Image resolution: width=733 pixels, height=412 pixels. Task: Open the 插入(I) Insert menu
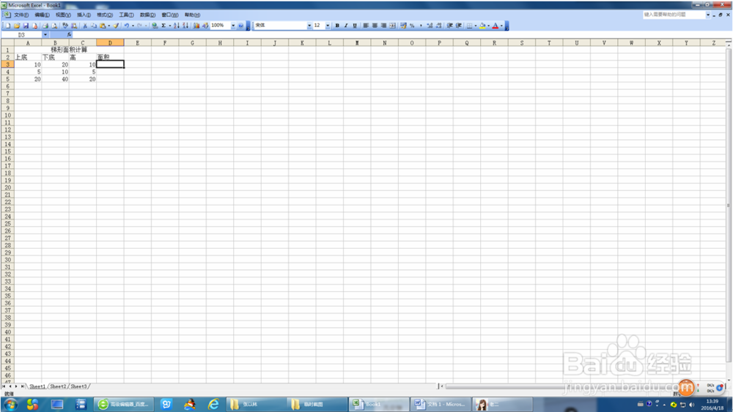tap(84, 15)
